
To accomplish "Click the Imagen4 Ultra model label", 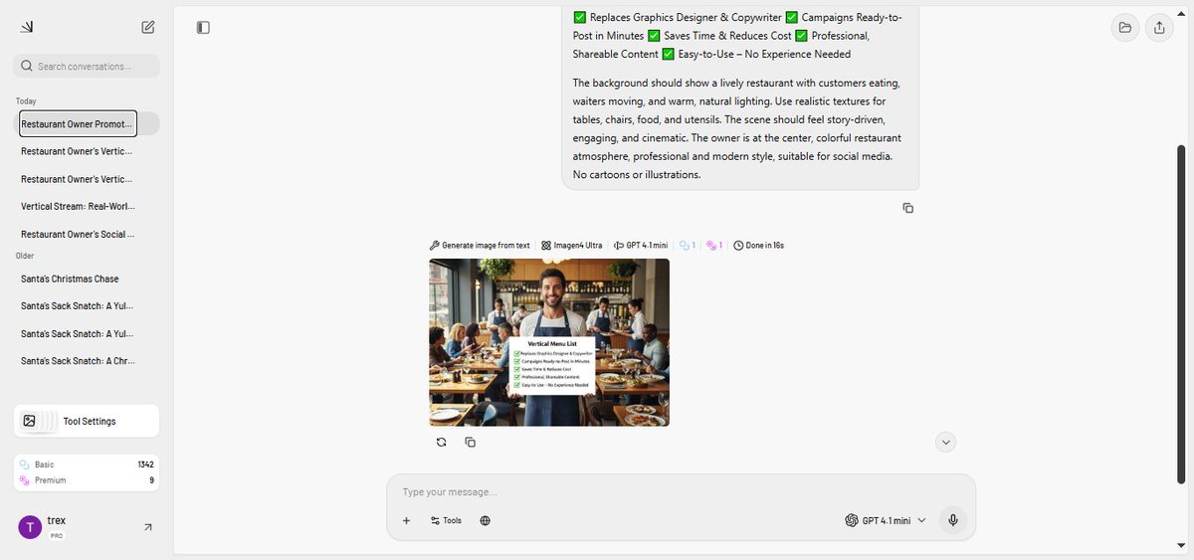I will click(x=572, y=245).
